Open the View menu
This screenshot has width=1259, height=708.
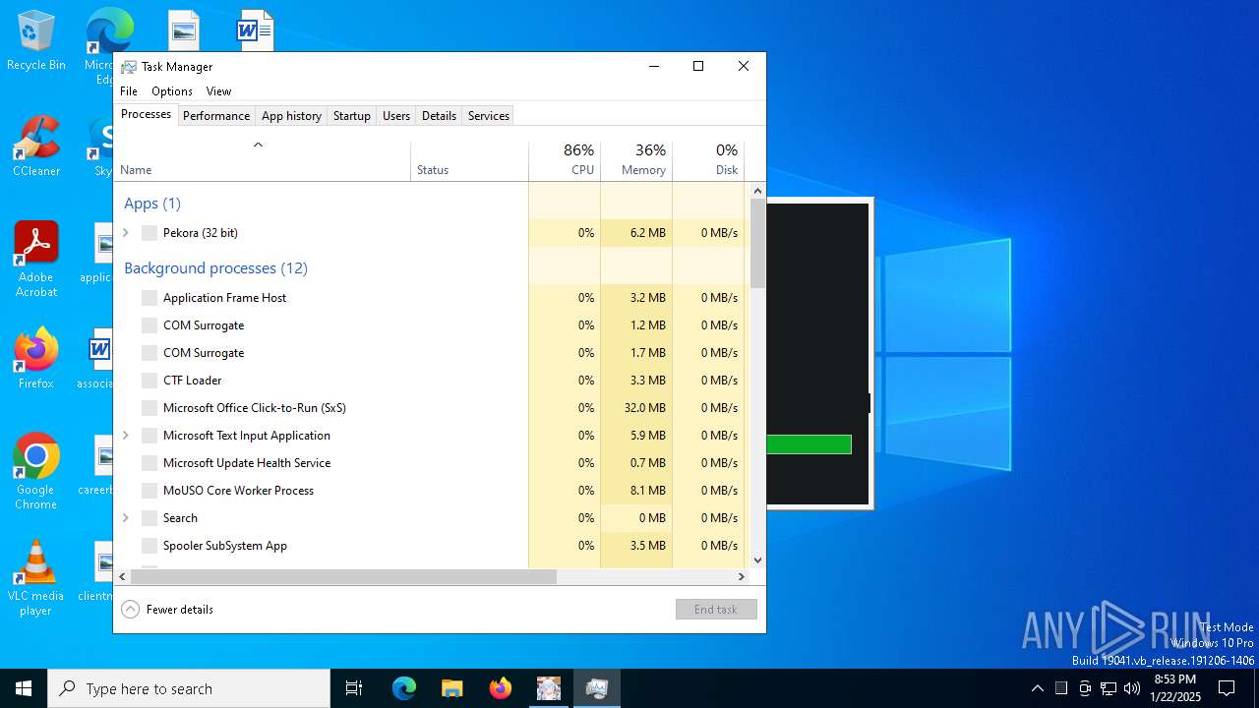point(218,91)
